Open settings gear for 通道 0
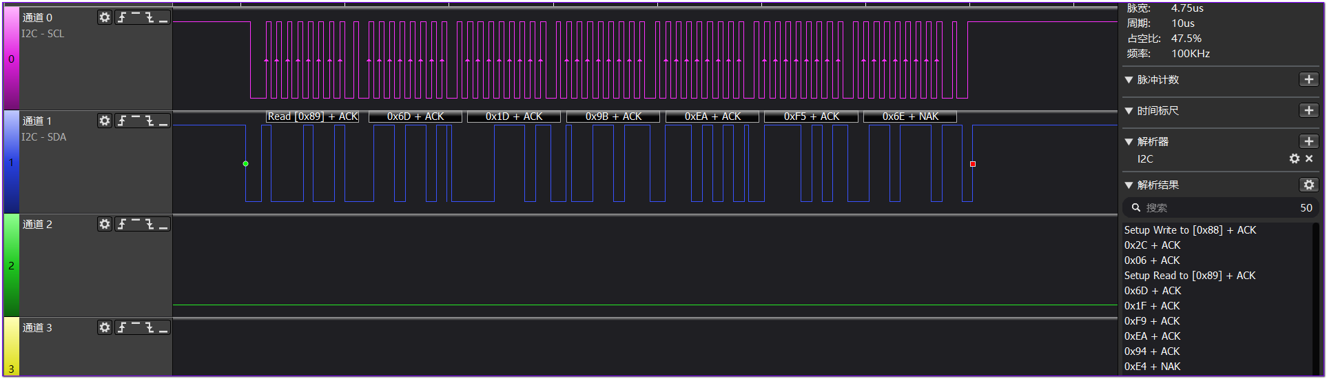 click(x=104, y=17)
